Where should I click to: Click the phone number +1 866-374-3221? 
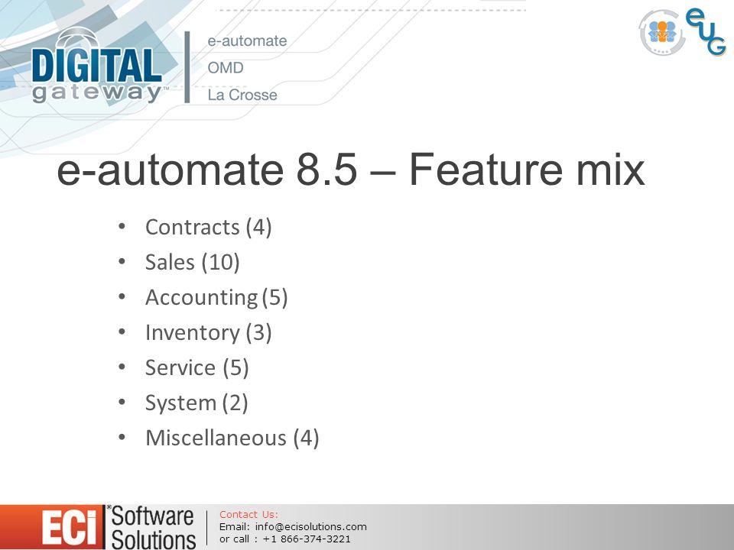click(307, 539)
